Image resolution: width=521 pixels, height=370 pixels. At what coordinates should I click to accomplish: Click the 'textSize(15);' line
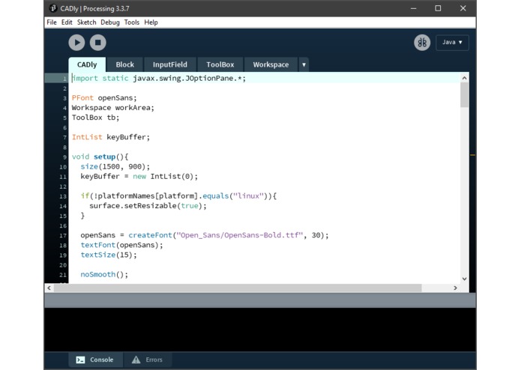(x=109, y=255)
